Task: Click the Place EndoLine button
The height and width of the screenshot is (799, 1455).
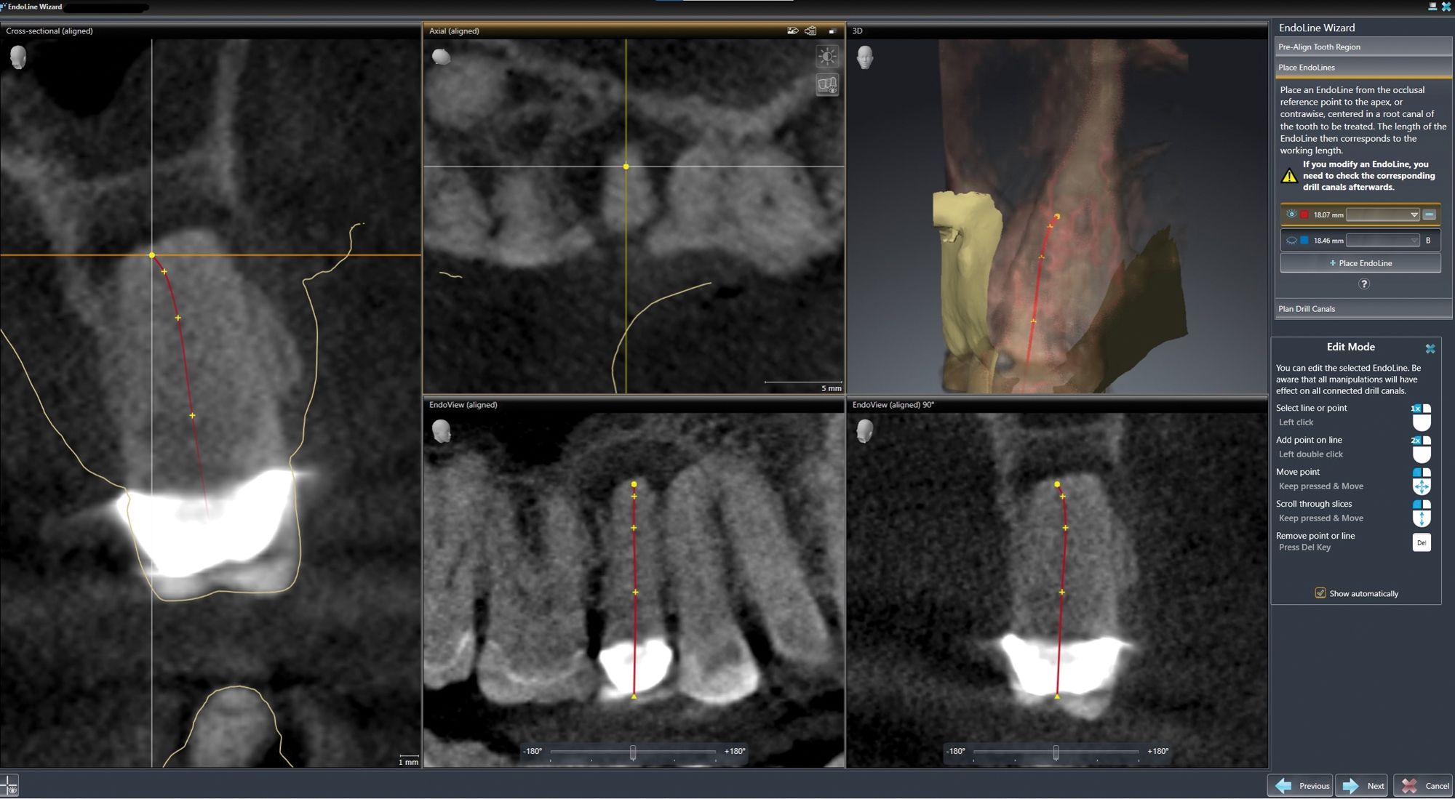Action: 1360,263
